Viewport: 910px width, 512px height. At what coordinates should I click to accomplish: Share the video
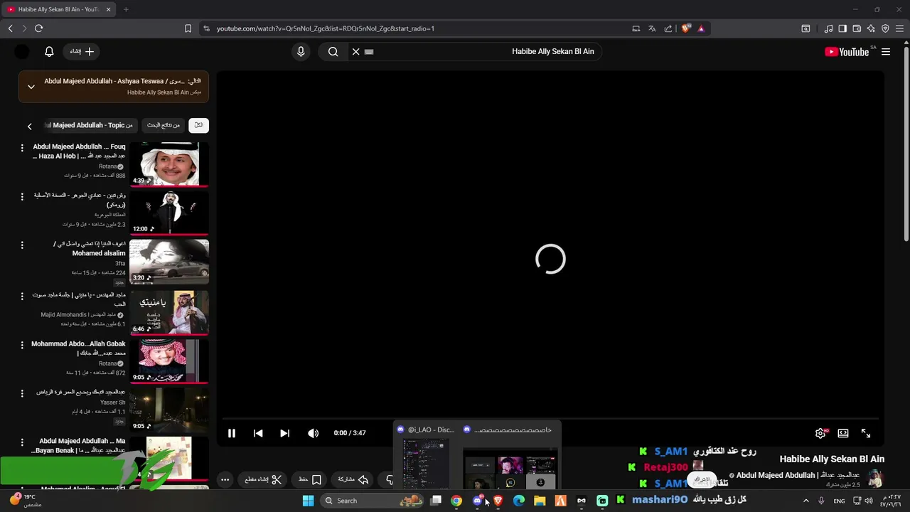point(353,479)
